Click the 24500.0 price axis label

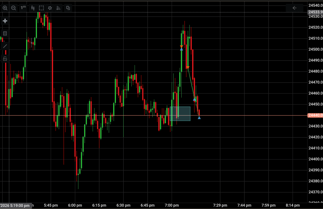pos(315,49)
